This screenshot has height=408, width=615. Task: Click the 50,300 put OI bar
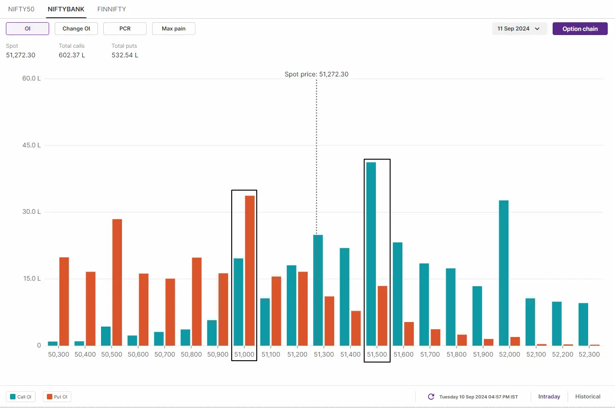tap(64, 302)
